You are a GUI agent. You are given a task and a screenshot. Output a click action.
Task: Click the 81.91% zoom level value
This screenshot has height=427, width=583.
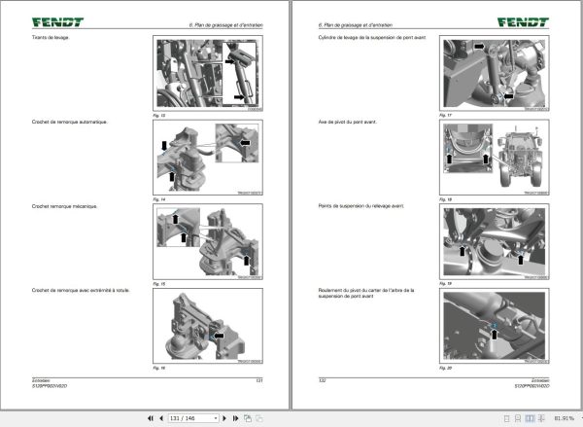point(564,418)
